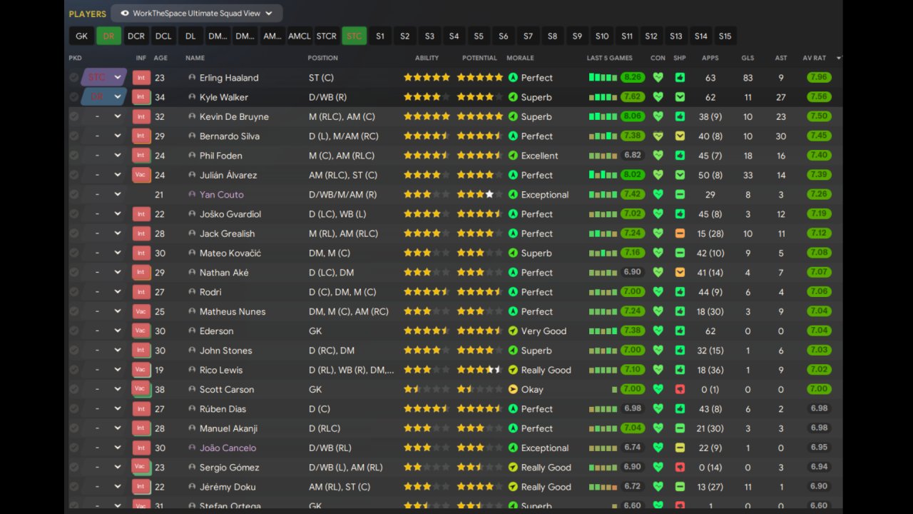Click the Vac status badge for Julián Álvarez
Viewport: 913px width, 514px height.
(x=141, y=175)
